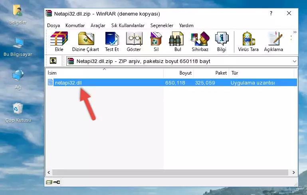This screenshot has width=307, height=195.
Task: Sort by Boyut column header
Action: [178, 73]
